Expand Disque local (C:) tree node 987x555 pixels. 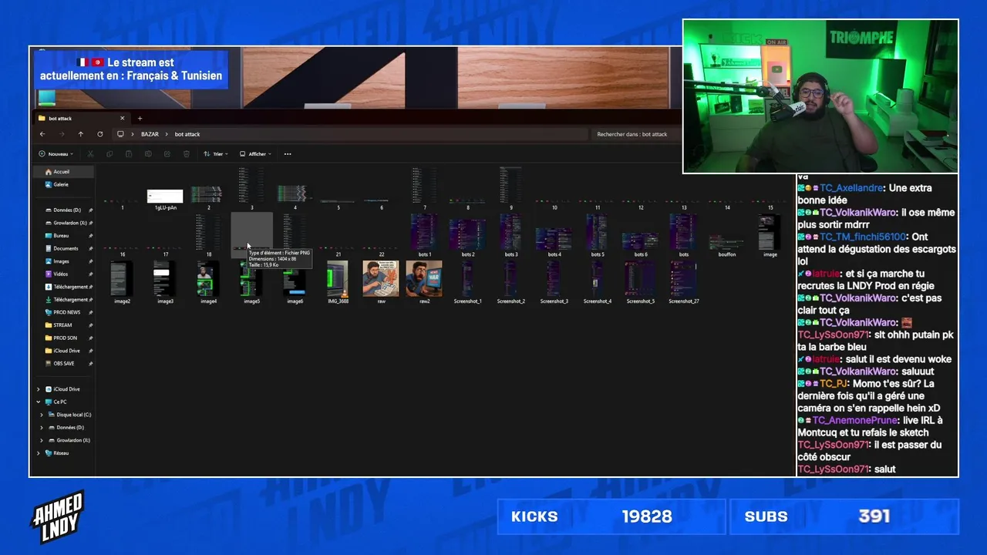click(42, 415)
